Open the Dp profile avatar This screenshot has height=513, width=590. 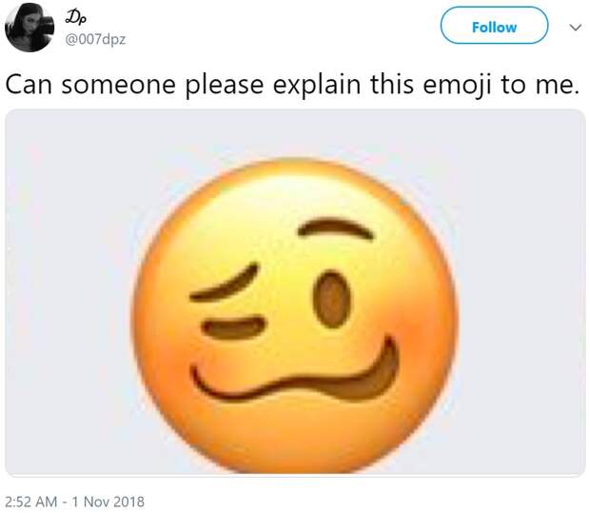point(29,27)
